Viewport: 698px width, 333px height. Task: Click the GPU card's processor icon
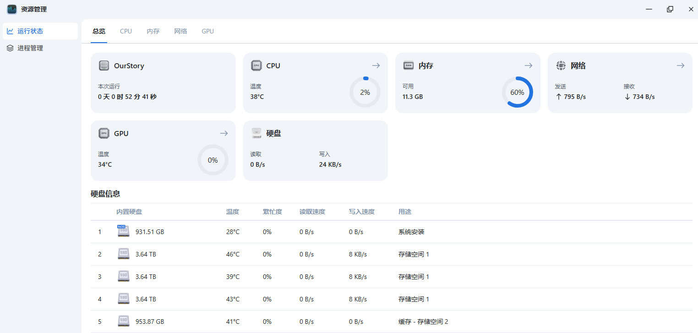pyautogui.click(x=104, y=133)
